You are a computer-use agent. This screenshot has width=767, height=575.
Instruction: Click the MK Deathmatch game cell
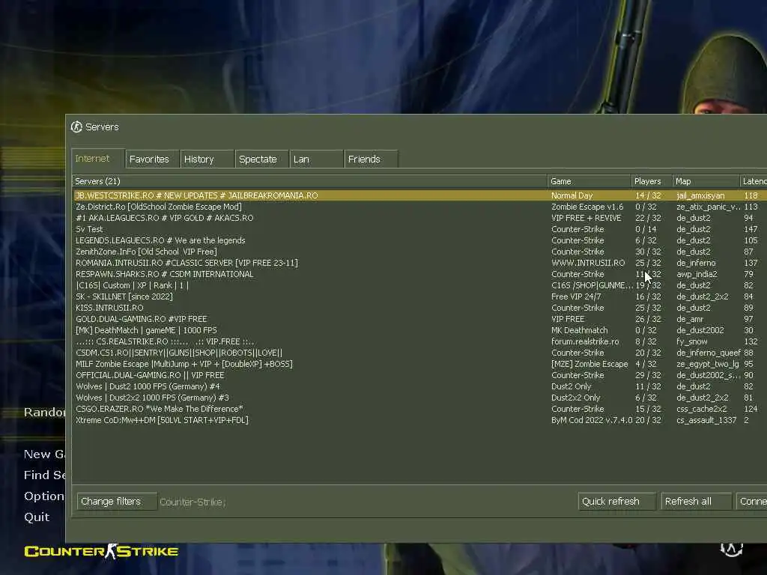click(579, 330)
